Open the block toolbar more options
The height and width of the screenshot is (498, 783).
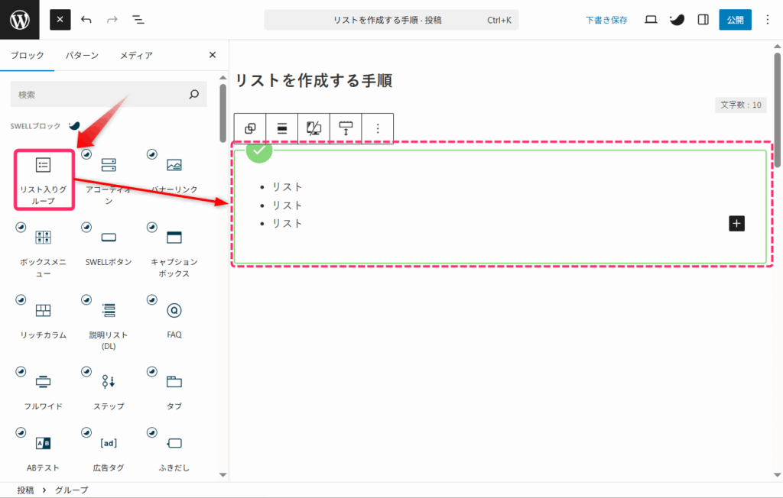click(378, 129)
